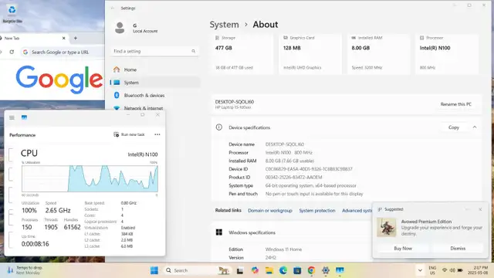The image size is (494, 278).
Task: Open File Explorer from the taskbar
Action: [x=269, y=270]
